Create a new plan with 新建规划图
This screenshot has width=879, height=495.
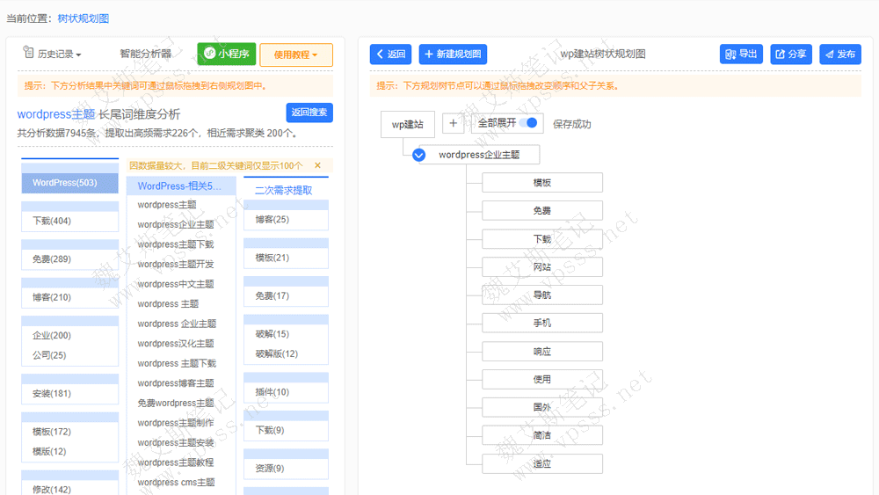tap(453, 55)
